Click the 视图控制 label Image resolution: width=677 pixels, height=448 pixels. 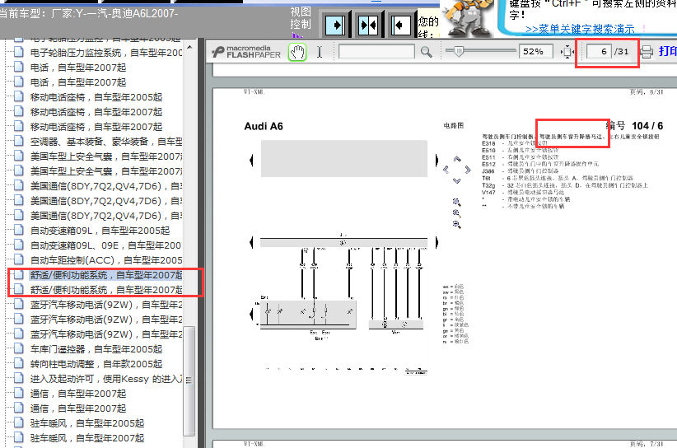pyautogui.click(x=300, y=17)
